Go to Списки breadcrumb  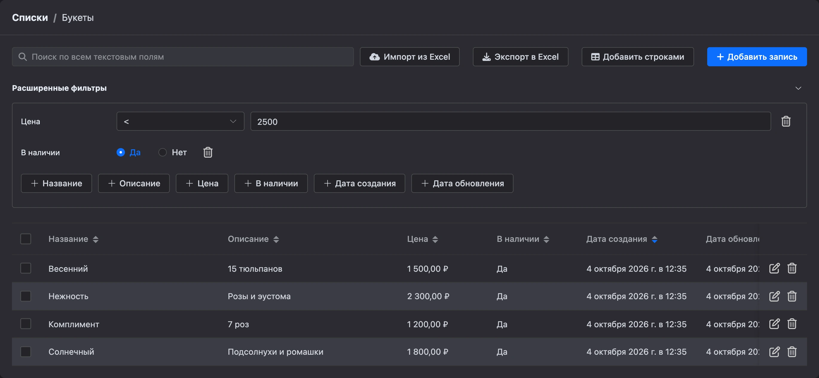[30, 18]
